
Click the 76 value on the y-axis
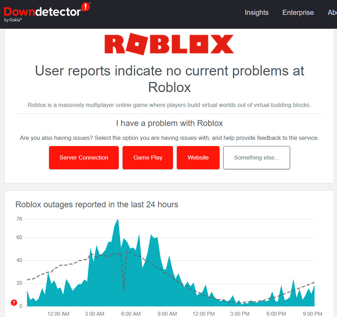point(19,219)
